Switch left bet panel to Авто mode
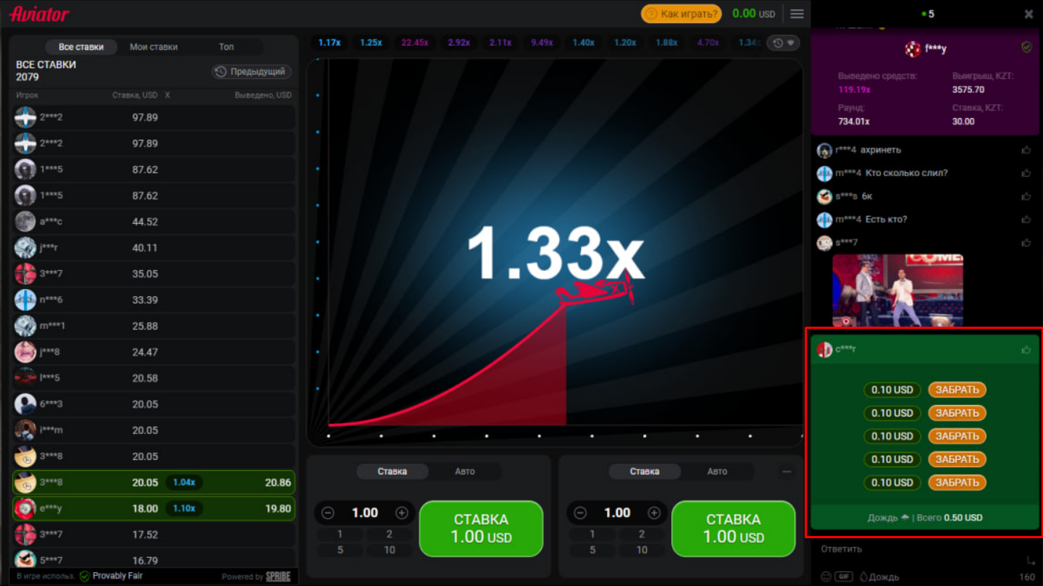 click(464, 472)
